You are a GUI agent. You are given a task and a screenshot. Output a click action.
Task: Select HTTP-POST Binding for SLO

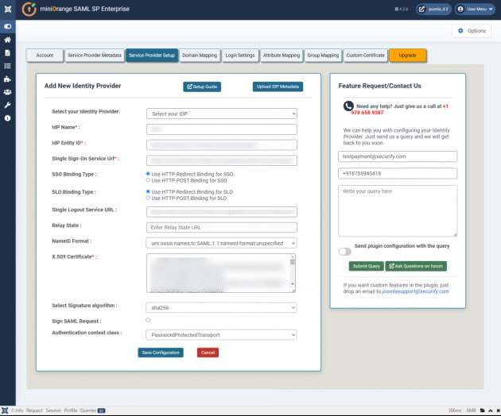point(148,198)
